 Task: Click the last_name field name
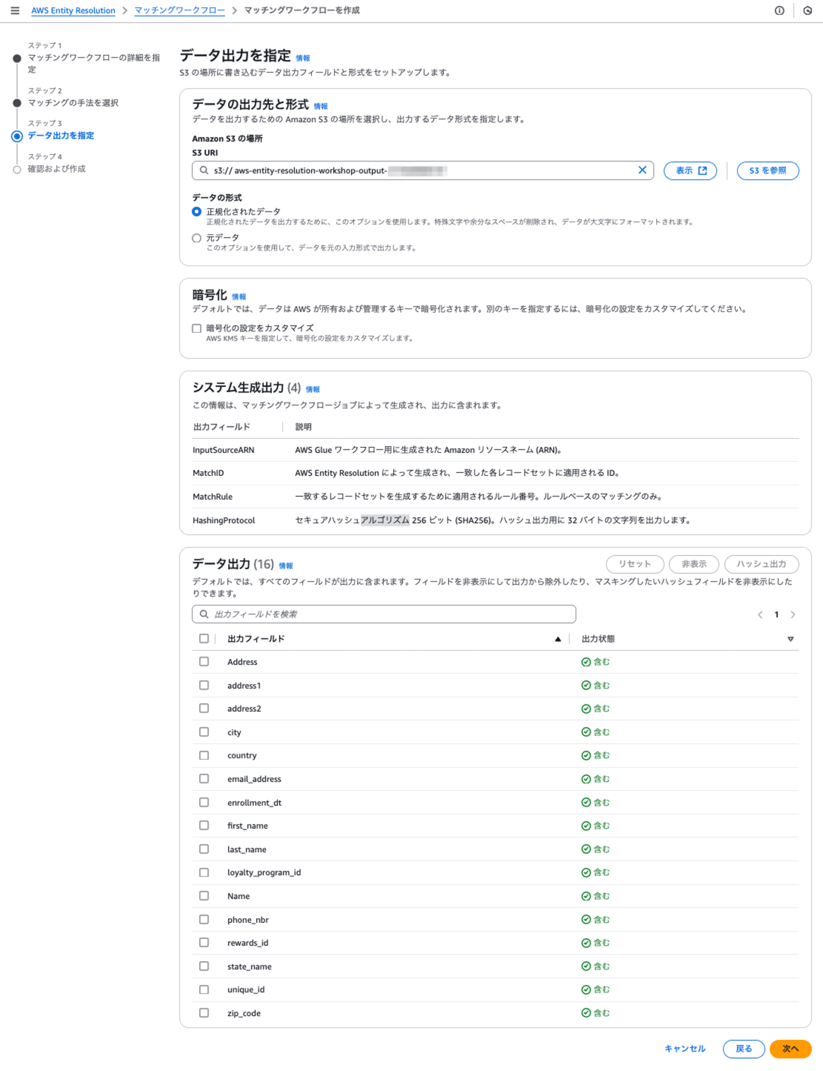[247, 849]
